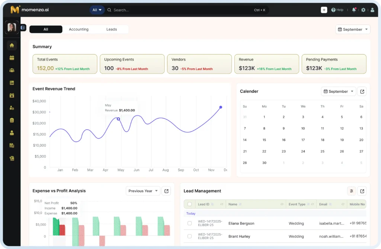The image size is (381, 249).
Task: Select September 17 in the calendar
Action: point(303,140)
